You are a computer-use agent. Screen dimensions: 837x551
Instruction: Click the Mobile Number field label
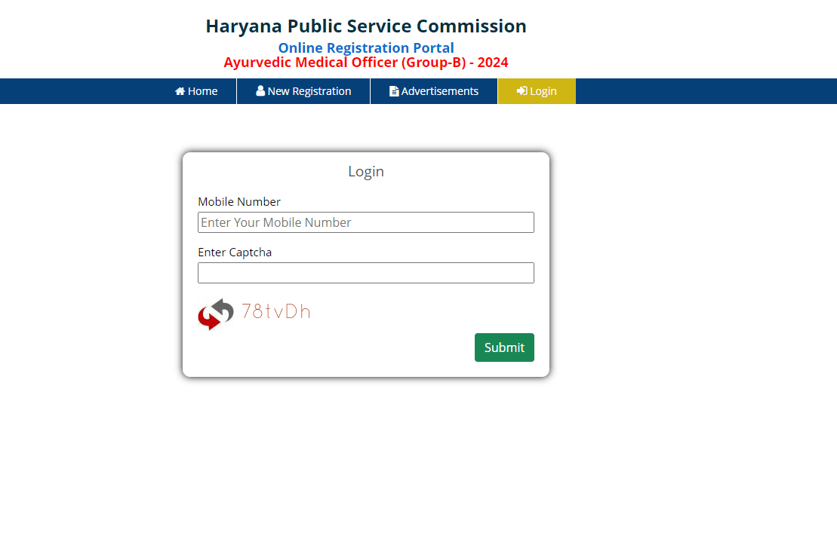[x=239, y=202]
